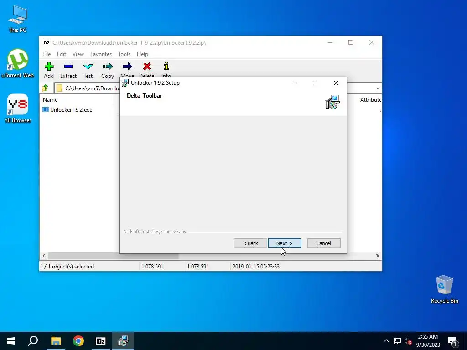Minimize the Unlocker Setup window

point(295,83)
